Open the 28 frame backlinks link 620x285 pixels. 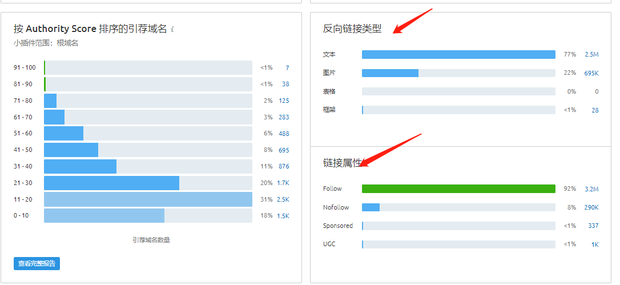595,110
